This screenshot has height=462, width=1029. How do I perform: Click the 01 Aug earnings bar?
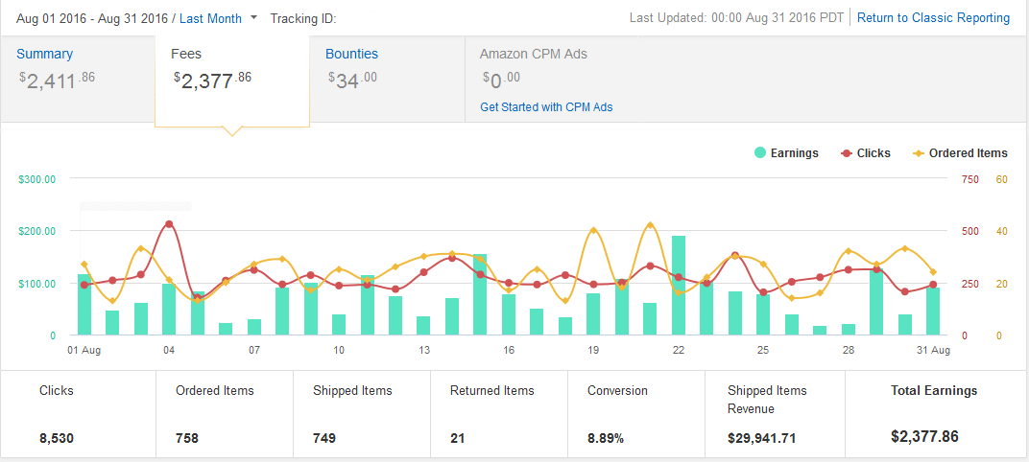point(84,304)
